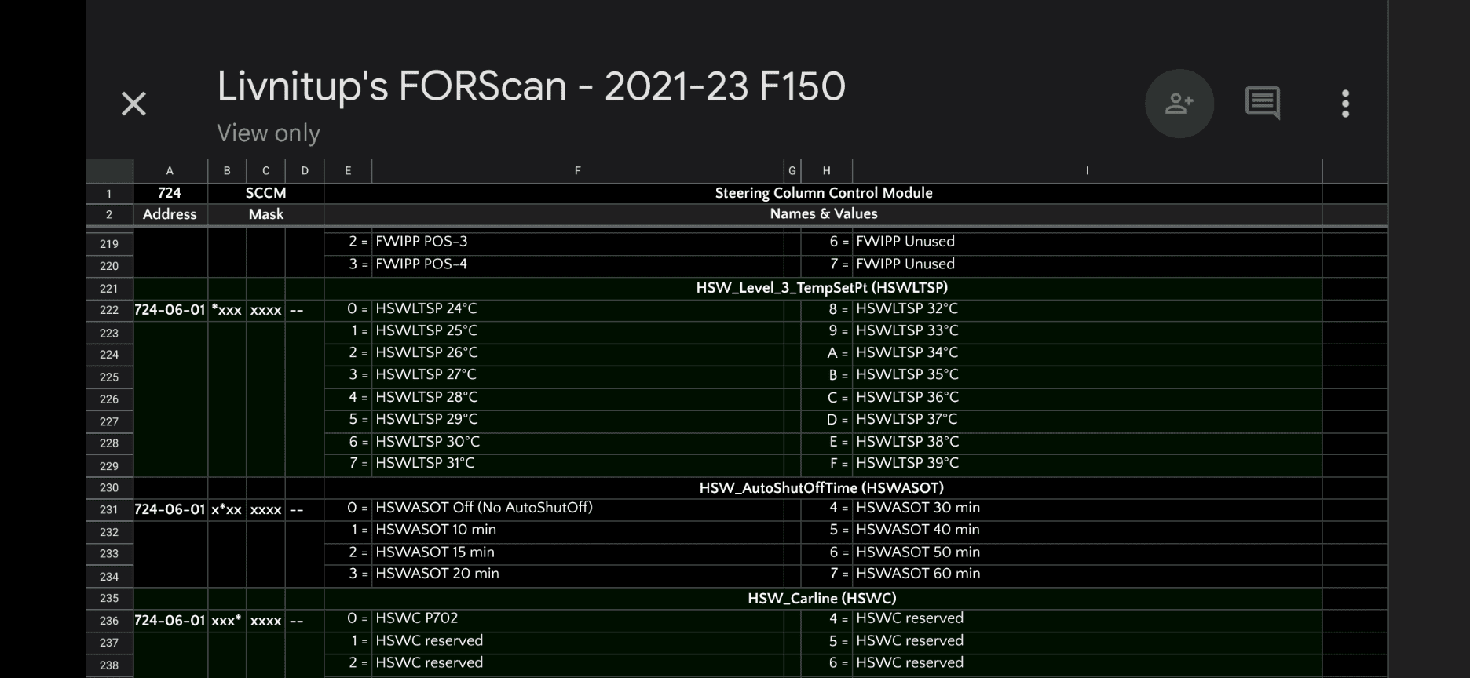Screen dimensions: 1470x678
Task: Click mask *xxx in row 222
Action: [227, 310]
